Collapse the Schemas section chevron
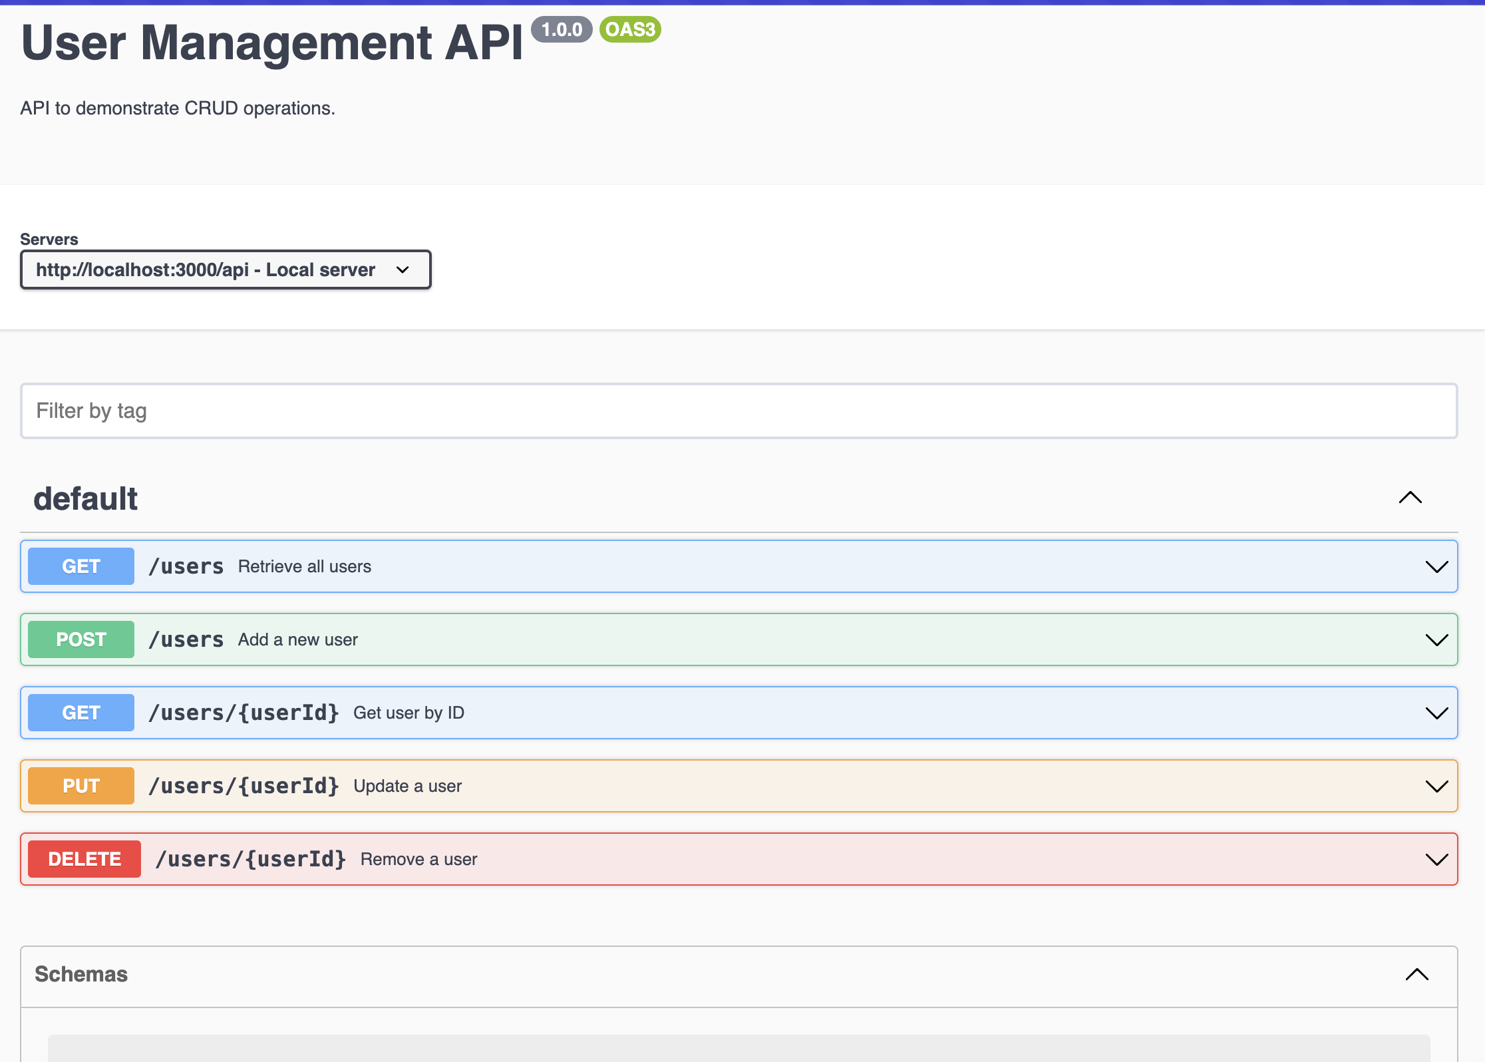Screen dimensions: 1485x1062 (1416, 974)
